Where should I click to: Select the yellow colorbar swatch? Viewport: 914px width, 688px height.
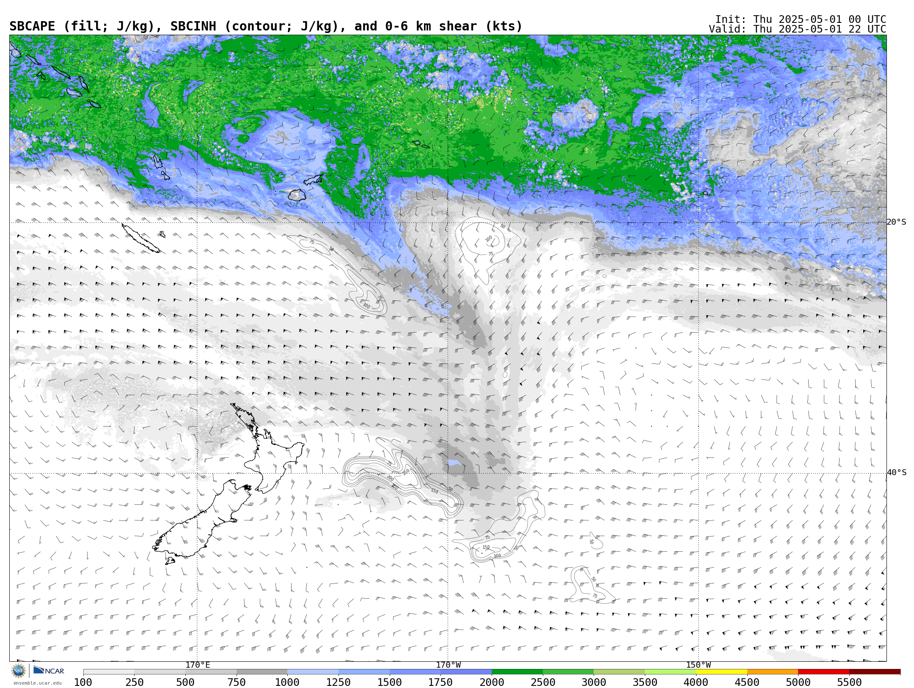(x=721, y=672)
